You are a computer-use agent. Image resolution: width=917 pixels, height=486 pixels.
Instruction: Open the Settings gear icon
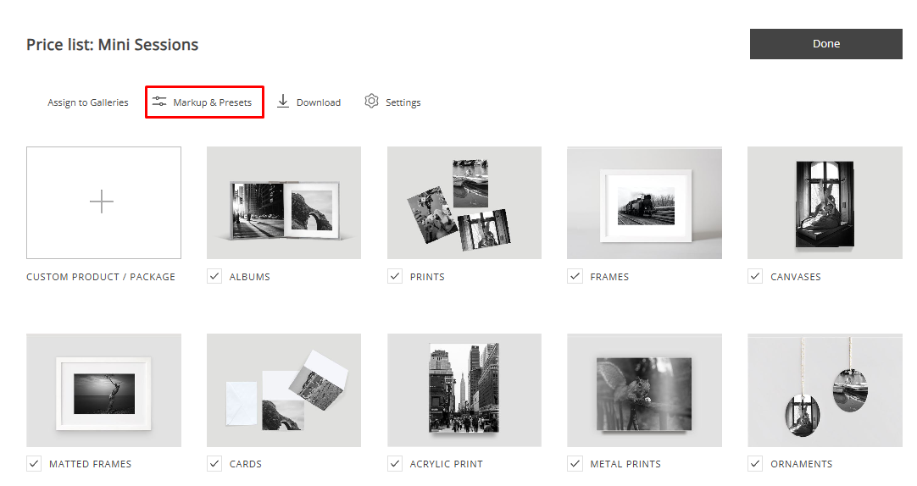(371, 102)
